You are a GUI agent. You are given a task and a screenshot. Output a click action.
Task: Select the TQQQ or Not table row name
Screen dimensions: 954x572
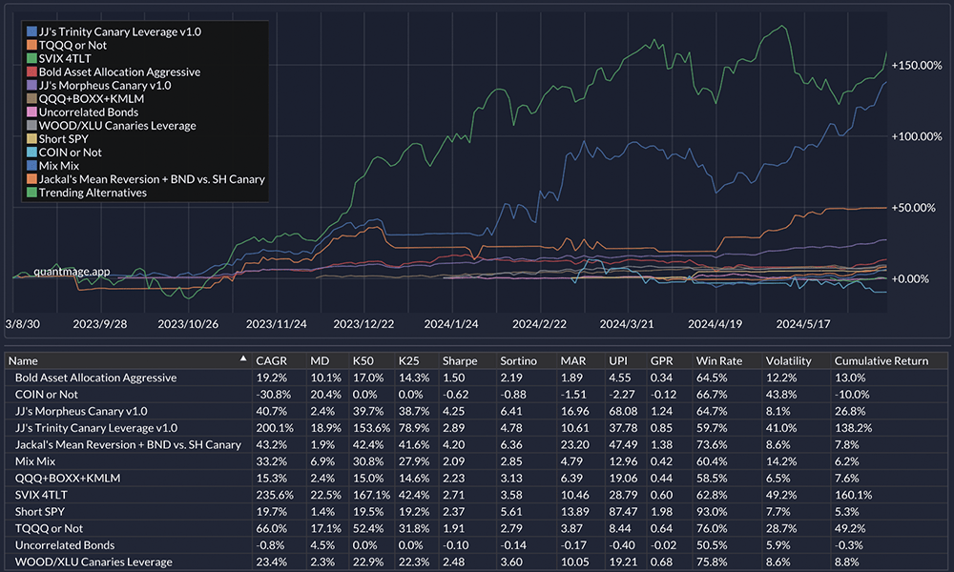pyautogui.click(x=49, y=528)
